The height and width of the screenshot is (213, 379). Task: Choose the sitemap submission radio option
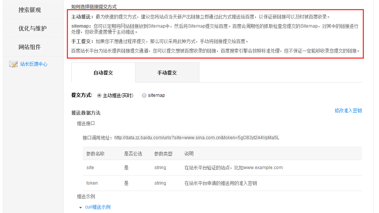pos(144,96)
